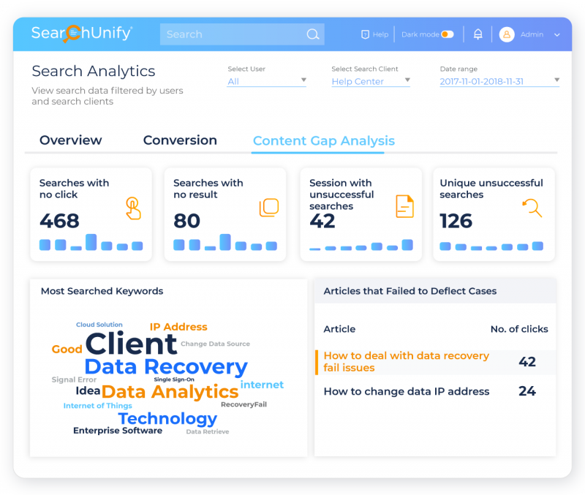Click the SearchUnify logo
585x495 pixels.
point(81,34)
